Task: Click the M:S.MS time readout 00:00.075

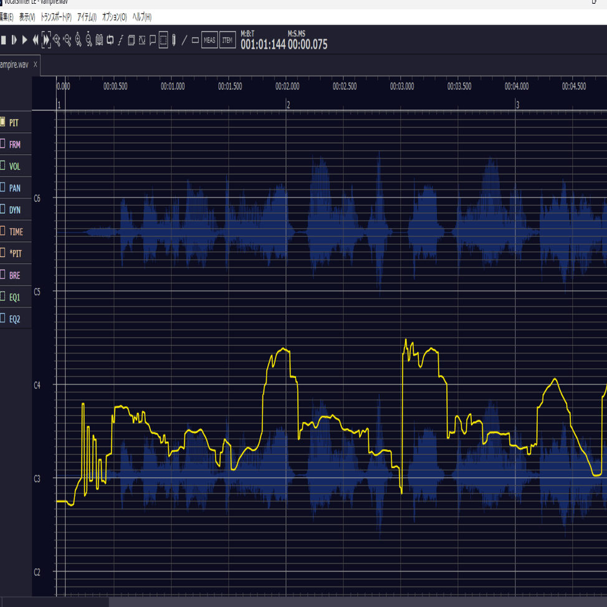Action: tap(307, 44)
